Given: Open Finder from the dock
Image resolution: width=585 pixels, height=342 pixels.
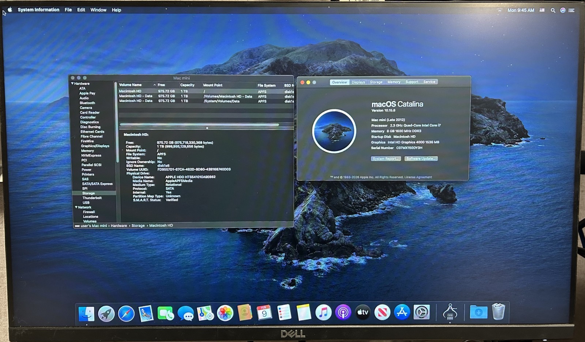Looking at the screenshot, I should (86, 313).
